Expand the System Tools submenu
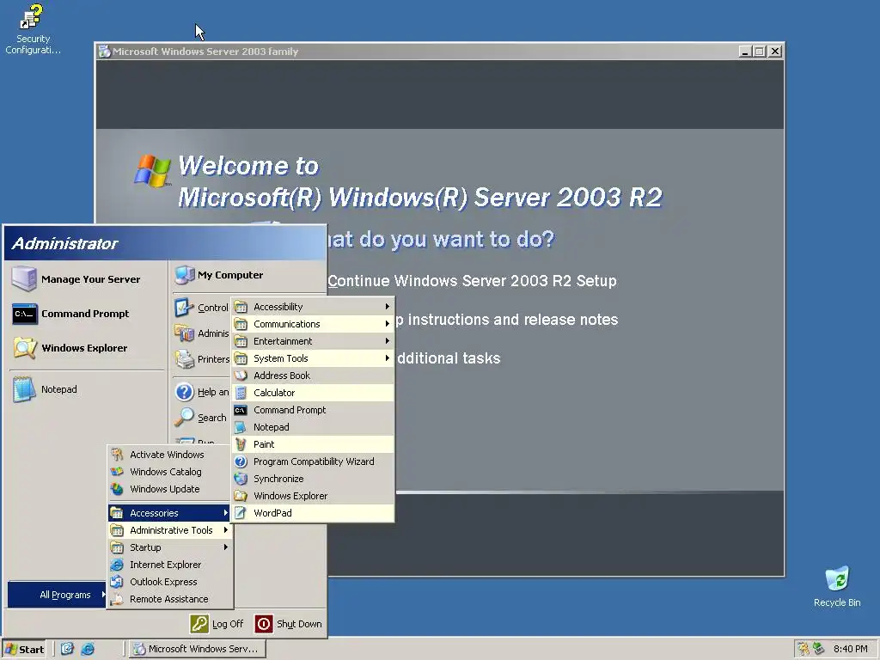 [x=313, y=358]
